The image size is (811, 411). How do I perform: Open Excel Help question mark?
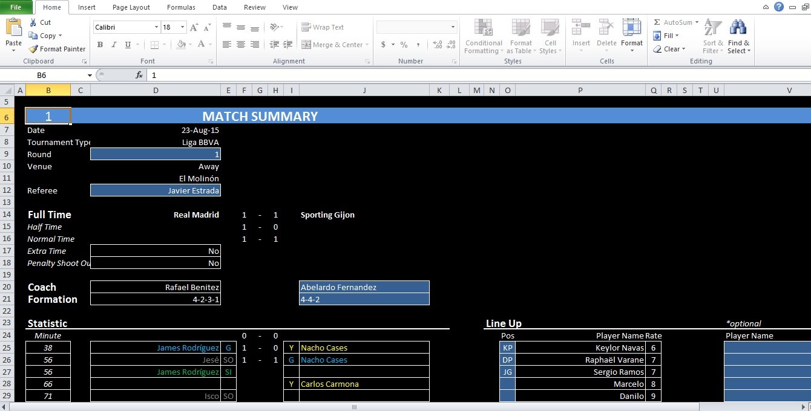[779, 7]
